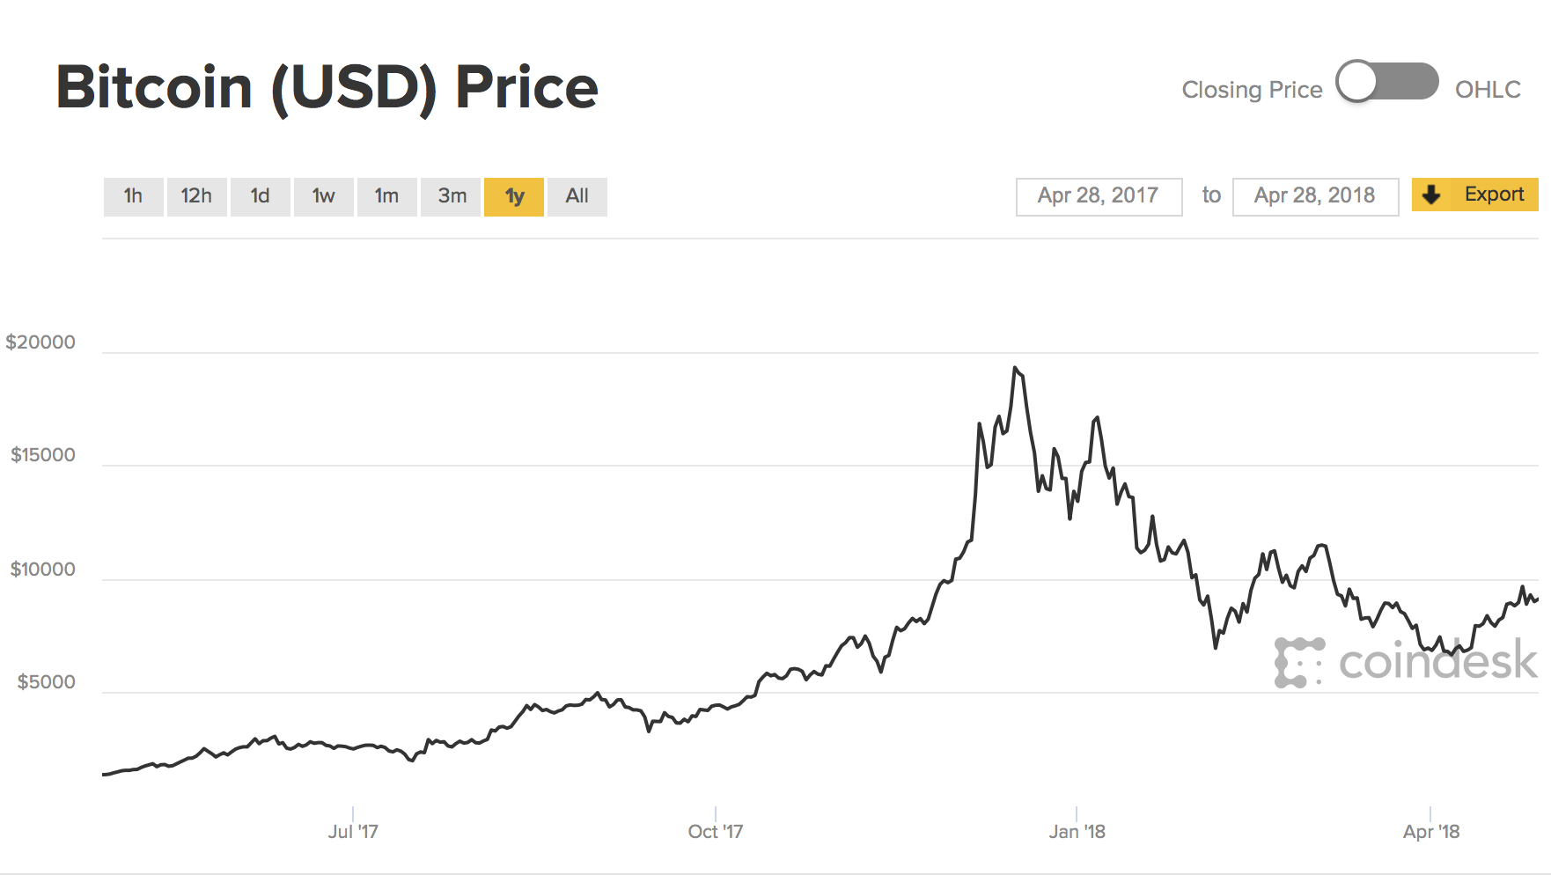Image resolution: width=1551 pixels, height=875 pixels.
Task: Choose the 1d time range
Action: (260, 196)
